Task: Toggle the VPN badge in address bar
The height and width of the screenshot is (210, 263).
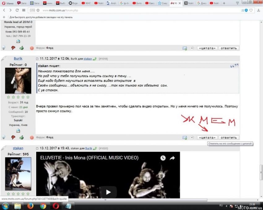Action: pos(32,10)
